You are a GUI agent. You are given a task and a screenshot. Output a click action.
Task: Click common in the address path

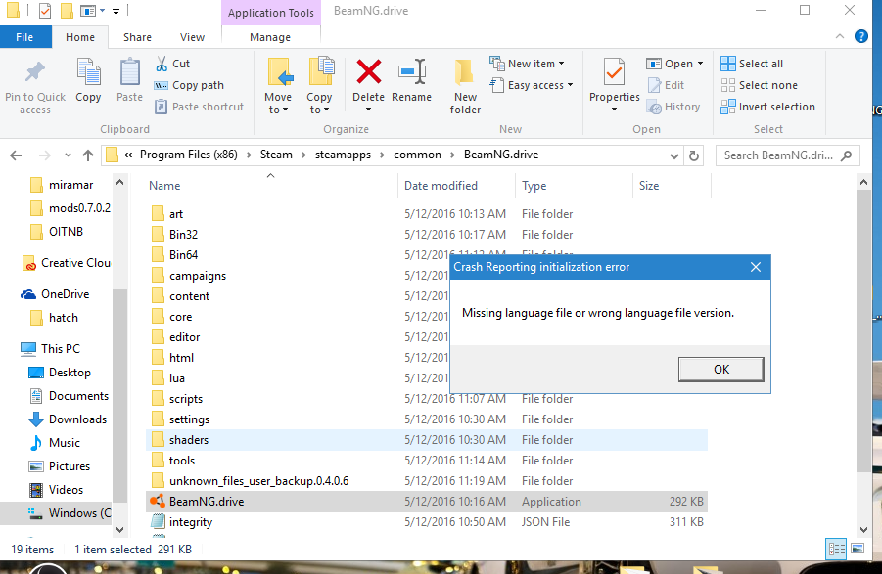coord(417,155)
